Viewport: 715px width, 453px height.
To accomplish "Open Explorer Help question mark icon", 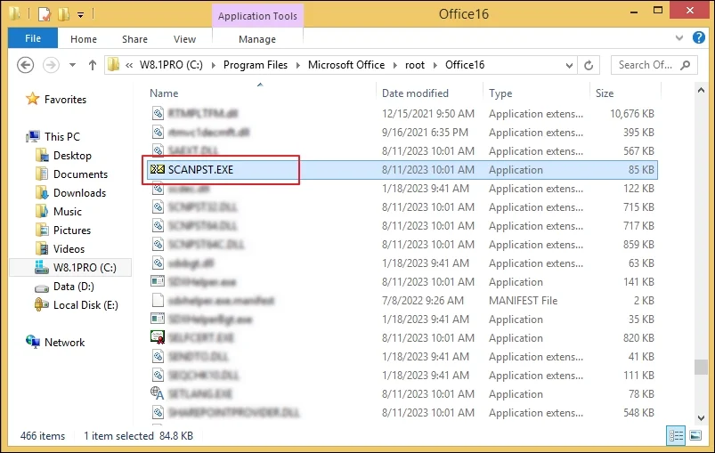I will [x=701, y=39].
